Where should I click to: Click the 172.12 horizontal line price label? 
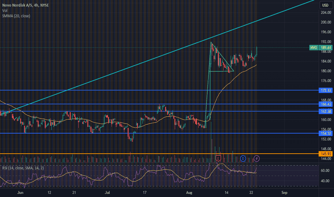coord(326,90)
